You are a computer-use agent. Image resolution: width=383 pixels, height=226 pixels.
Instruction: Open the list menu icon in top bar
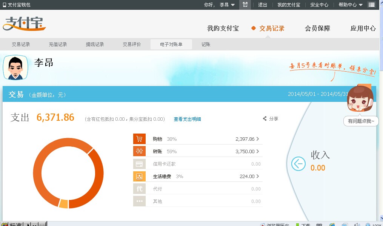[x=372, y=5]
